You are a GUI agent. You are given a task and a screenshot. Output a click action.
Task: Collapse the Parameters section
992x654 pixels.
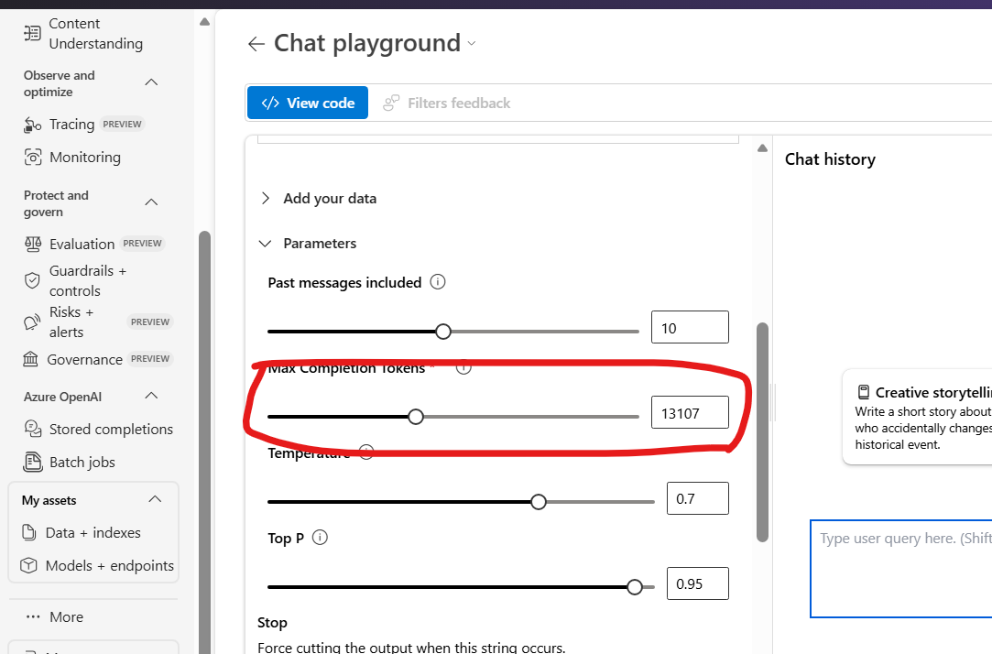click(x=266, y=244)
